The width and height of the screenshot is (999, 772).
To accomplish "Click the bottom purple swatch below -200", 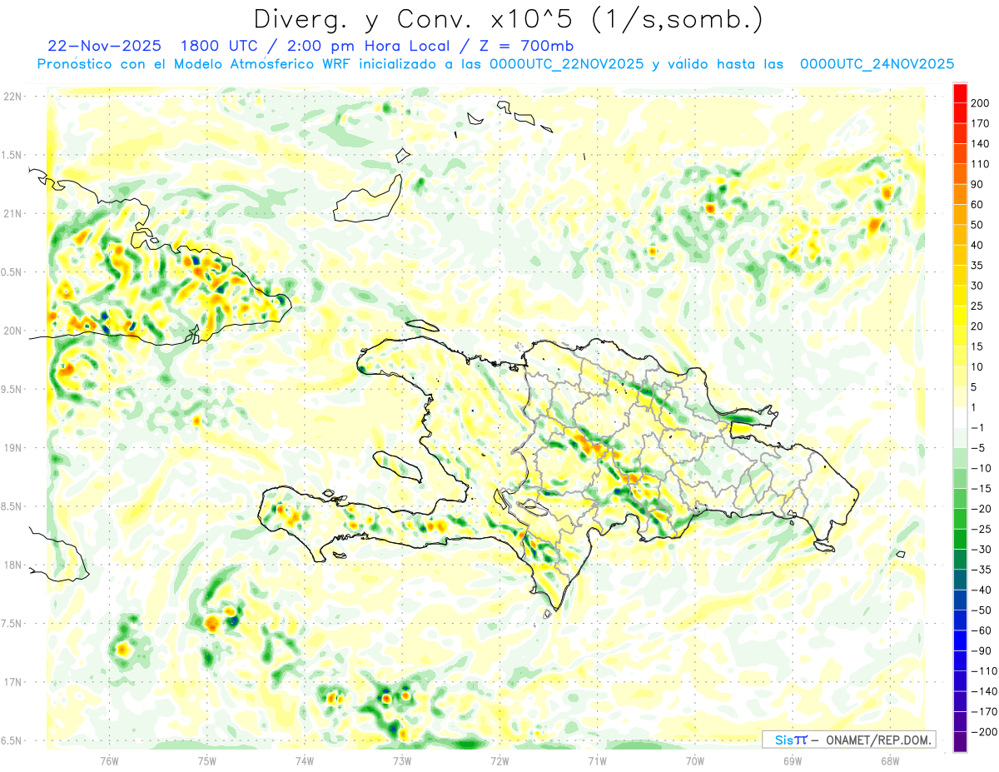I will click(961, 742).
